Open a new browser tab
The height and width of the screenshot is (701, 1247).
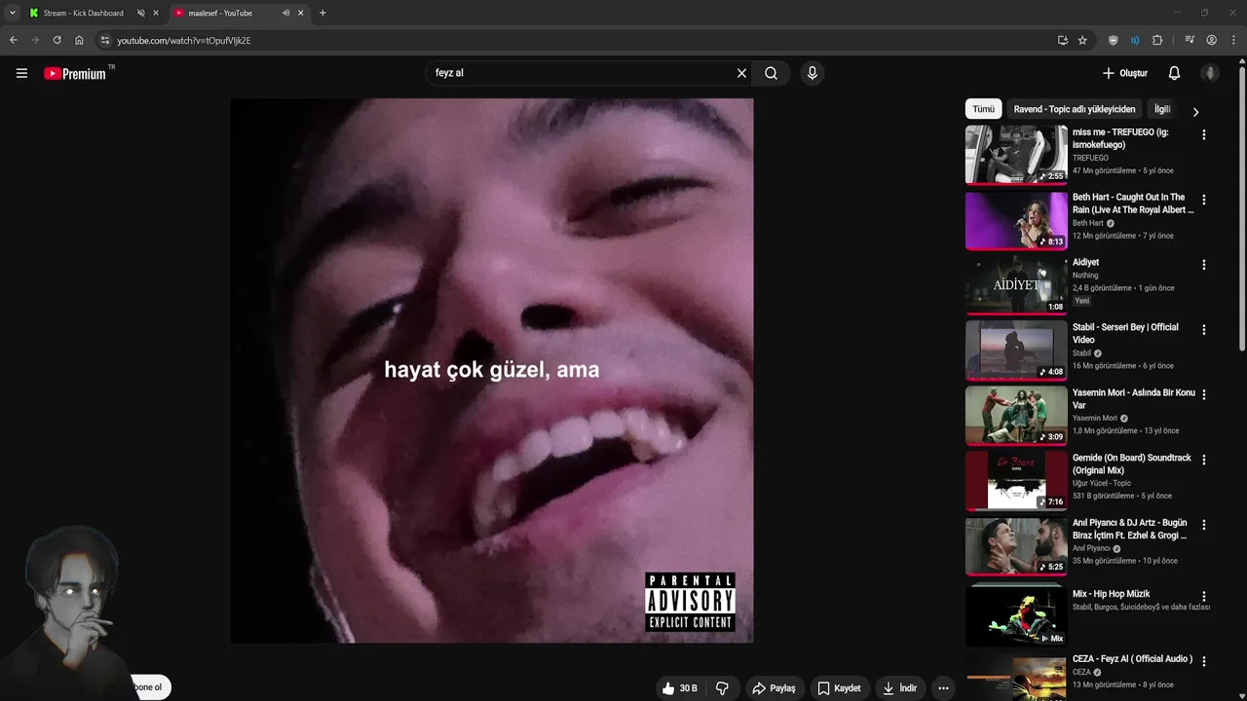(x=322, y=13)
